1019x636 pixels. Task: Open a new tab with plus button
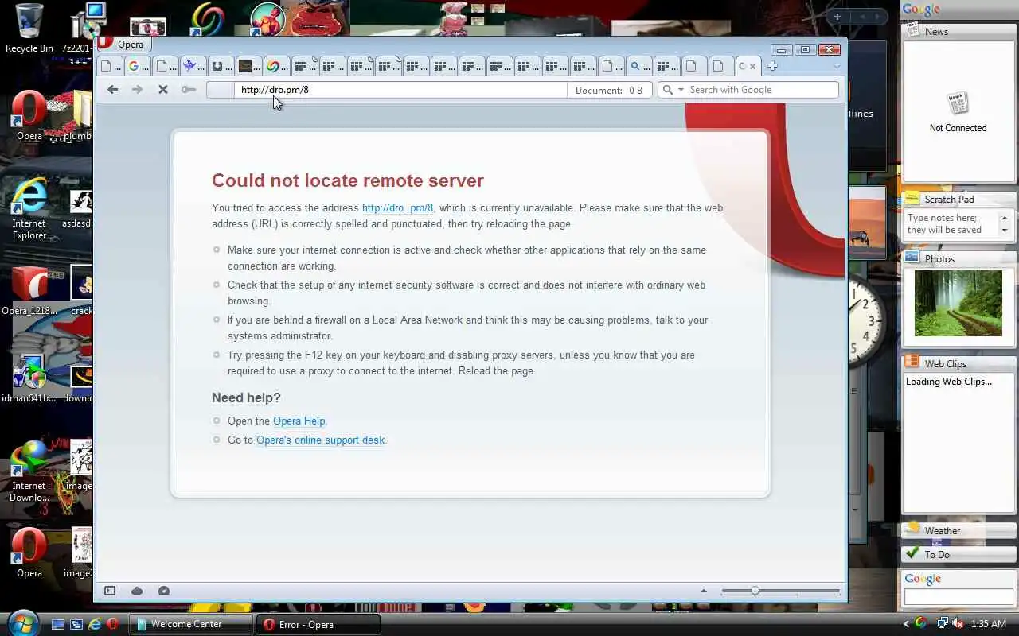coord(772,66)
